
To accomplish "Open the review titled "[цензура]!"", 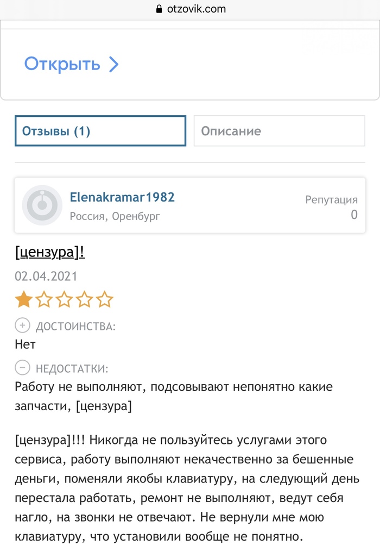I will point(49,252).
